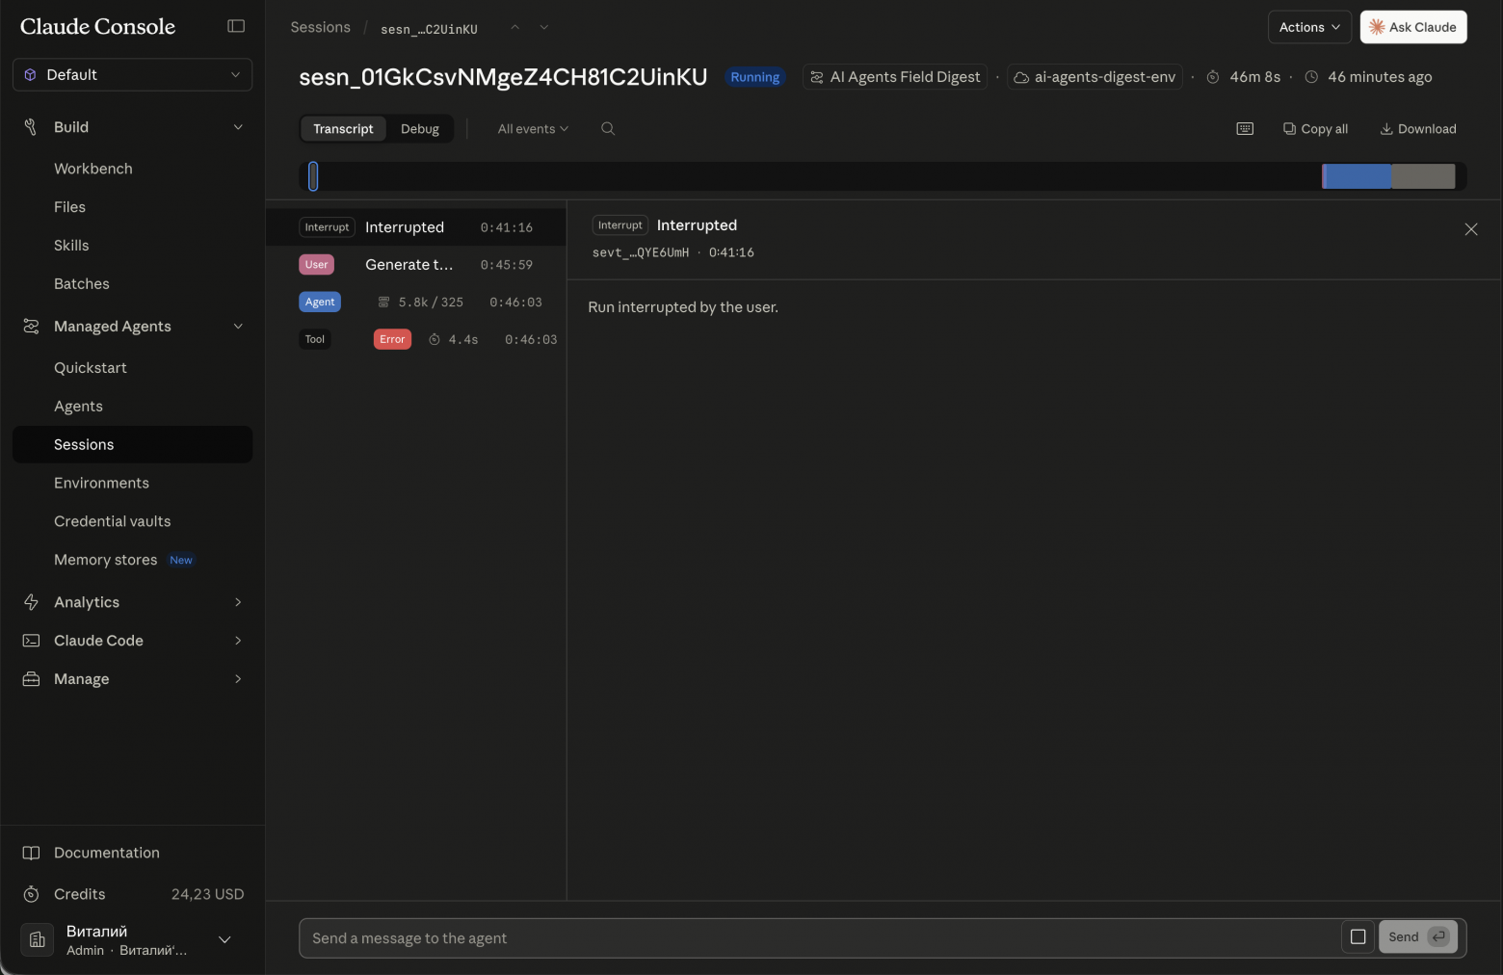Open the Default workspace dropdown
The width and height of the screenshot is (1503, 975).
132,74
